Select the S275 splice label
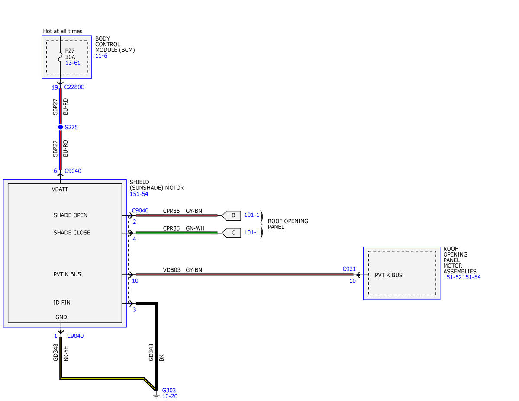The width and height of the screenshot is (519, 401). [x=71, y=127]
